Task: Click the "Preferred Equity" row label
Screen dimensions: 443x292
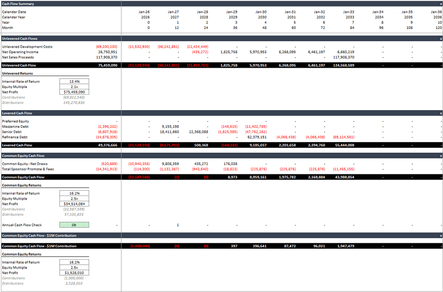Action: pos(16,121)
